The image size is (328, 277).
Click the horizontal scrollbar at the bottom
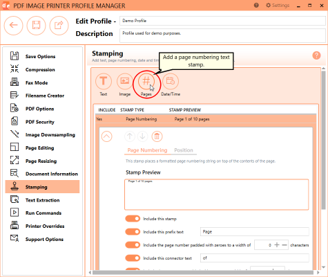point(202,273)
